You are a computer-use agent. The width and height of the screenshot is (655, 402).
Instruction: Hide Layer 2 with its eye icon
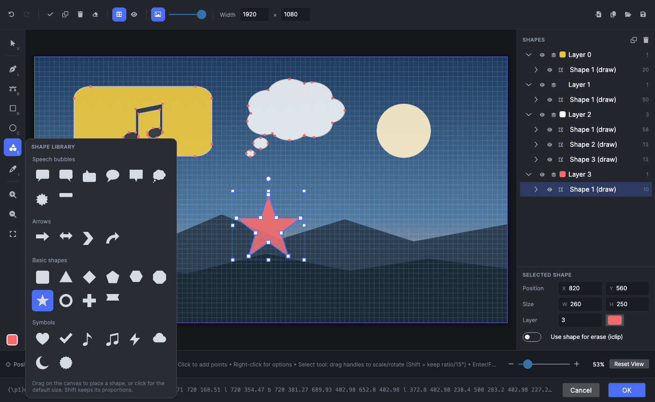pos(542,115)
